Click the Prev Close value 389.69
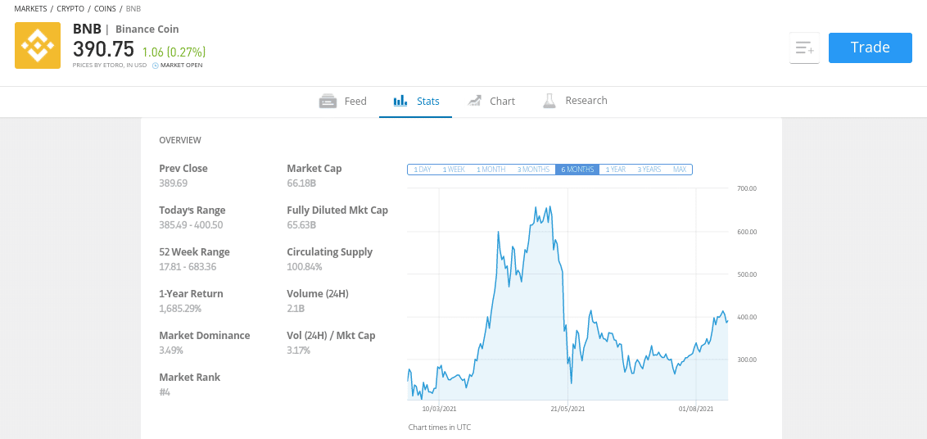This screenshot has width=927, height=439. tap(174, 183)
